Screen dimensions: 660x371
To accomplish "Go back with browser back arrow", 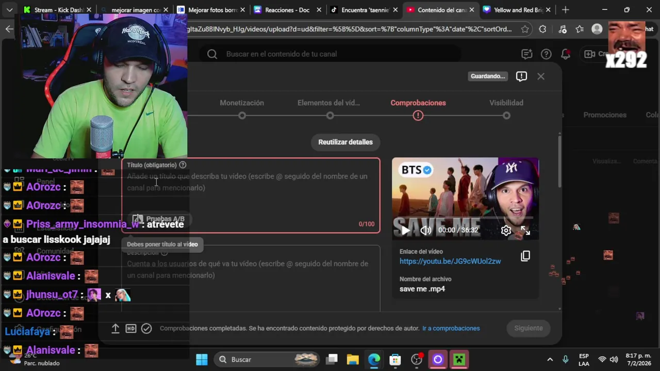I will point(9,29).
